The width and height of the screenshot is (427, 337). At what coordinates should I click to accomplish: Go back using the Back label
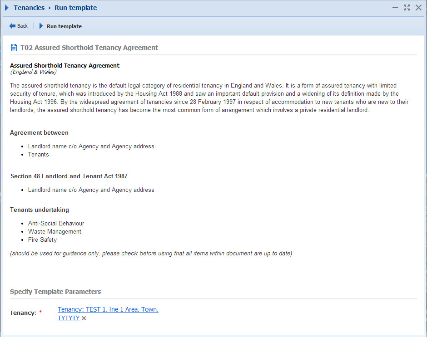pos(22,26)
